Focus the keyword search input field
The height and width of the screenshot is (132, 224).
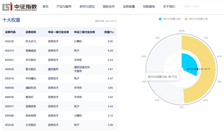click(202, 6)
